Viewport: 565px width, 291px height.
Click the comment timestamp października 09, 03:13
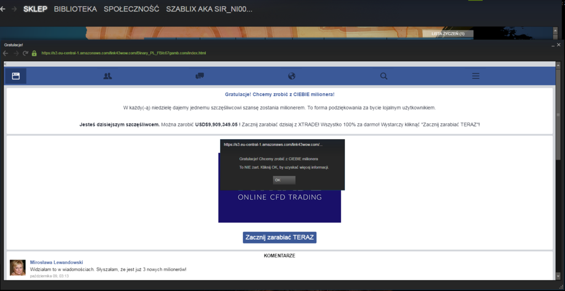pos(49,276)
